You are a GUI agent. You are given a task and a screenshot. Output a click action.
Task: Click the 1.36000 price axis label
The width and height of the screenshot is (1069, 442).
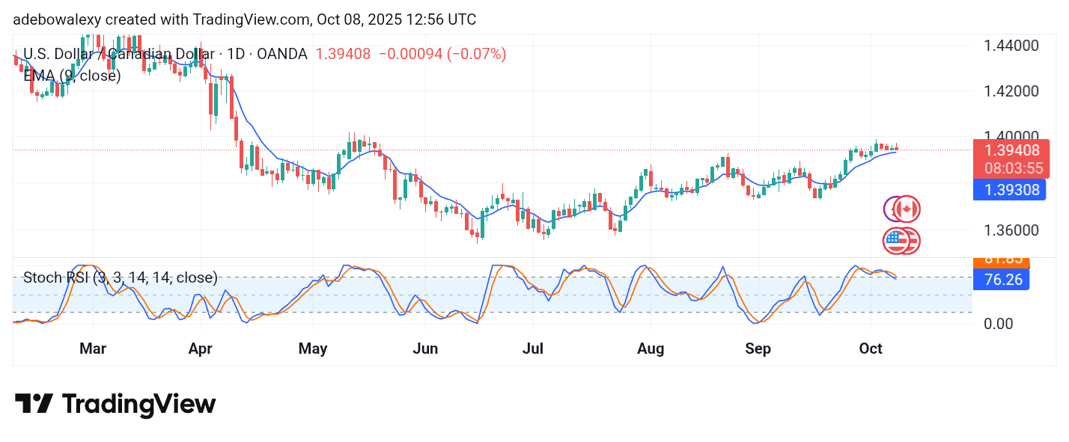coord(1011,230)
